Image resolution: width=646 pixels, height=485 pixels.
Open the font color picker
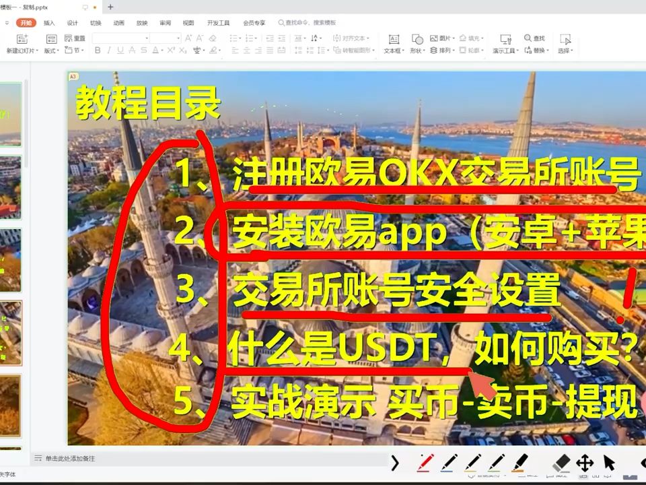tap(156, 51)
